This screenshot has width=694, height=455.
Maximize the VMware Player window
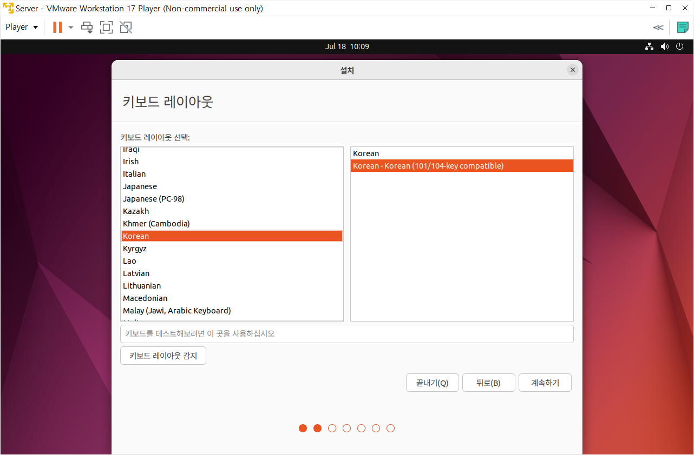(669, 8)
